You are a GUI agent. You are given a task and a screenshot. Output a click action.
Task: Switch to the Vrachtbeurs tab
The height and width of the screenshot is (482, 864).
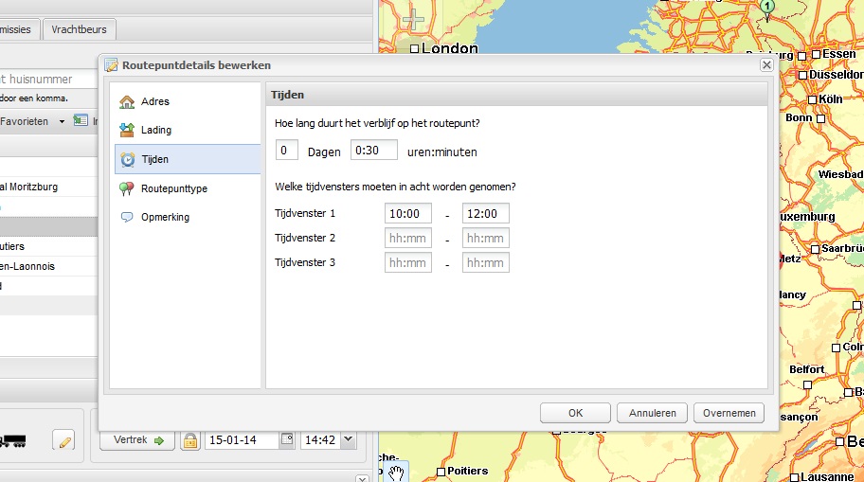pyautogui.click(x=80, y=29)
